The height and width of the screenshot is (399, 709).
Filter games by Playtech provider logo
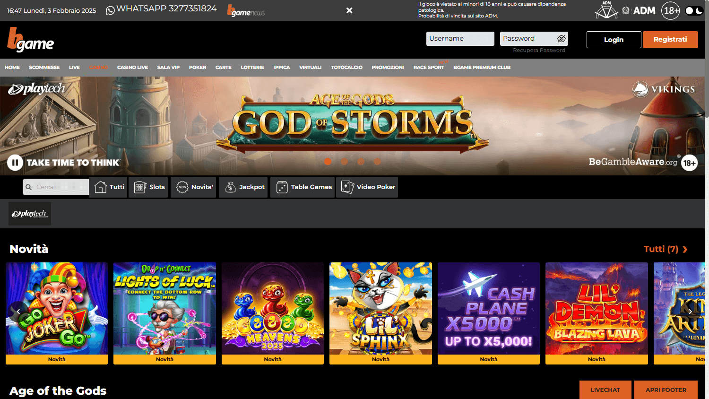coord(30,214)
